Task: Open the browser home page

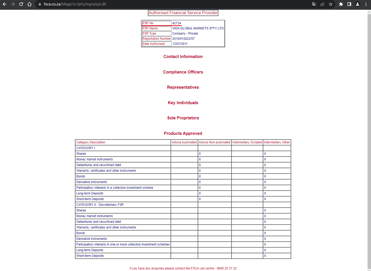Action: click(x=29, y=4)
